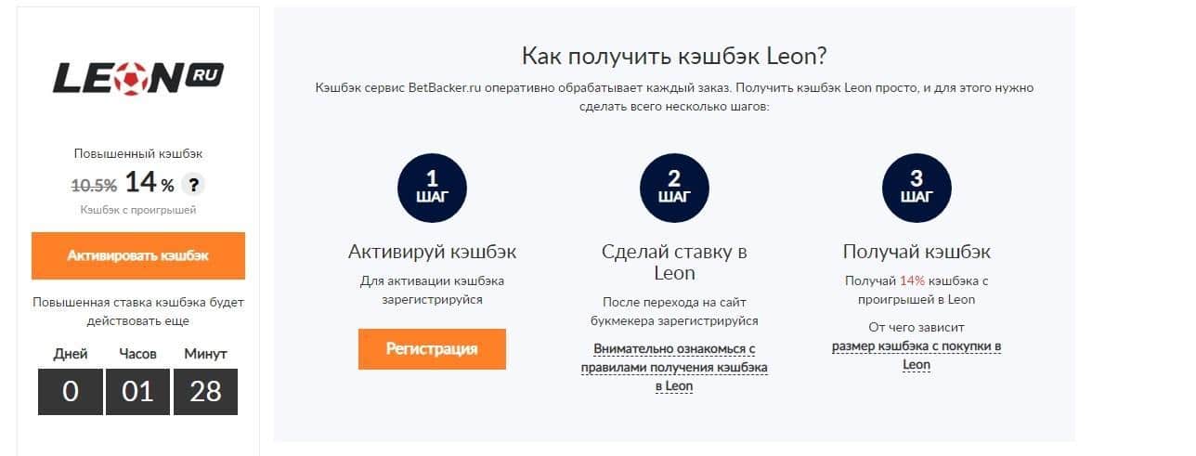The width and height of the screenshot is (1196, 456).
Task: Click the question mark help icon
Action: (192, 184)
